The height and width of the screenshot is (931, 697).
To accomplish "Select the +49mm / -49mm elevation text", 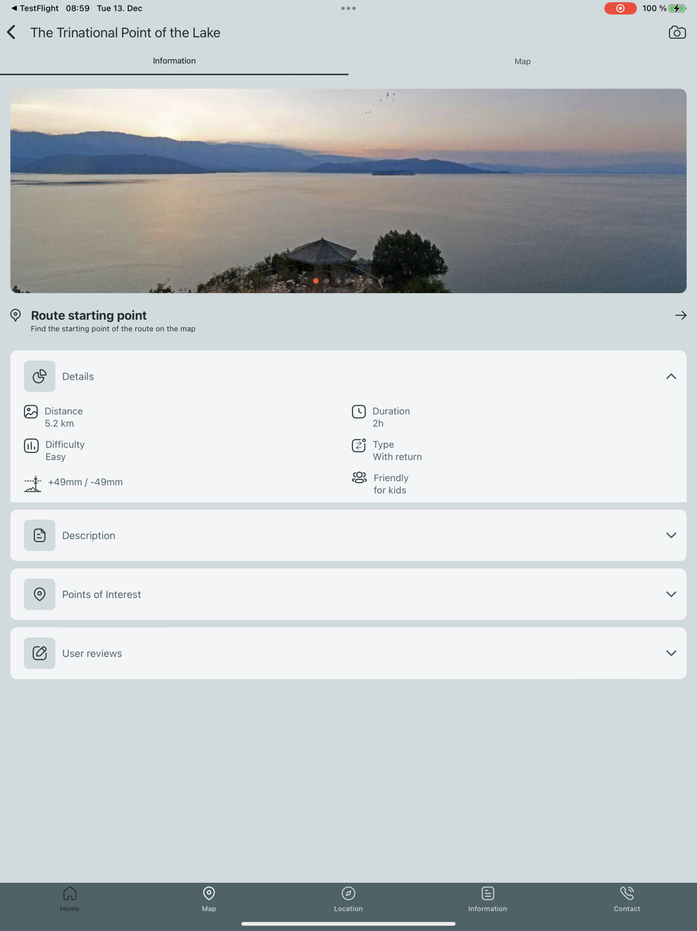I will point(85,482).
